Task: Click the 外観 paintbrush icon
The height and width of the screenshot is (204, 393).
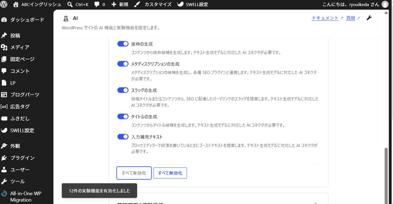Action: point(4,146)
